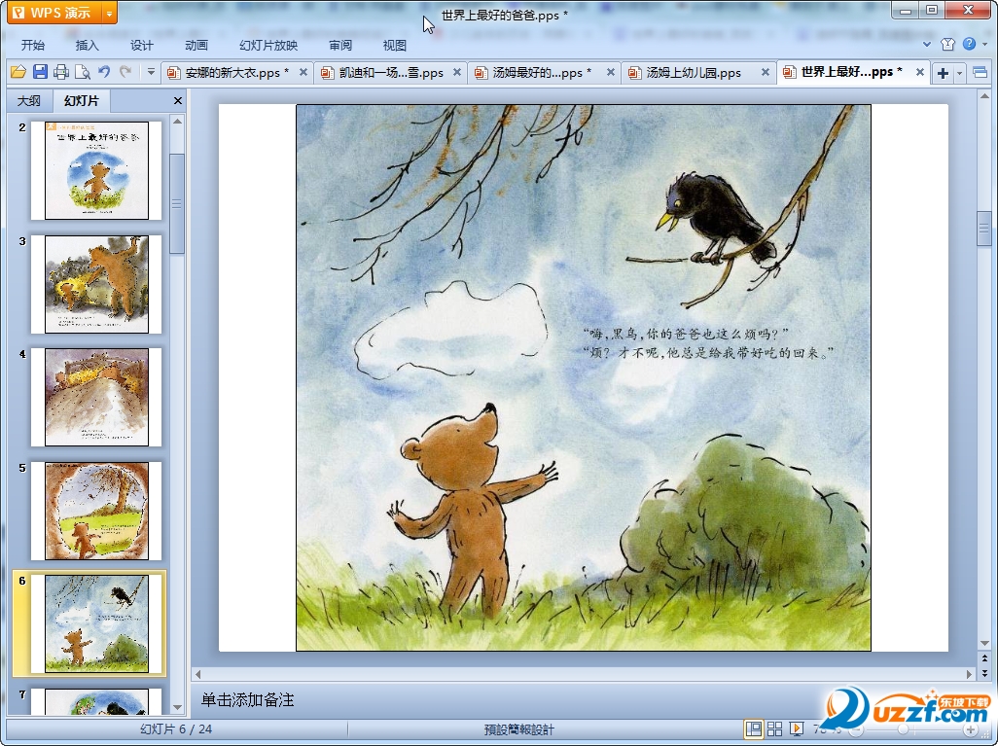
Task: Close the 汤姆最好的...pps tab
Action: 611,73
